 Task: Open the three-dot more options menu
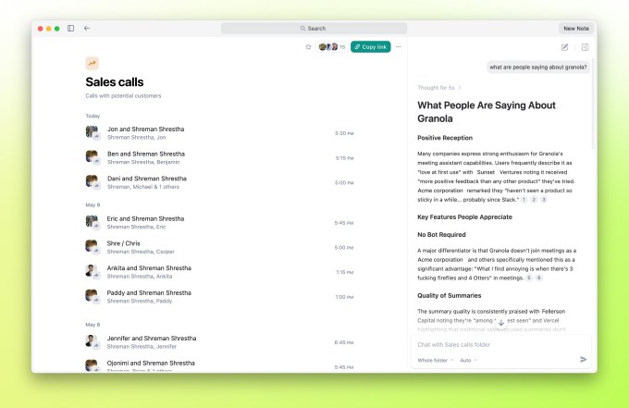tap(399, 47)
